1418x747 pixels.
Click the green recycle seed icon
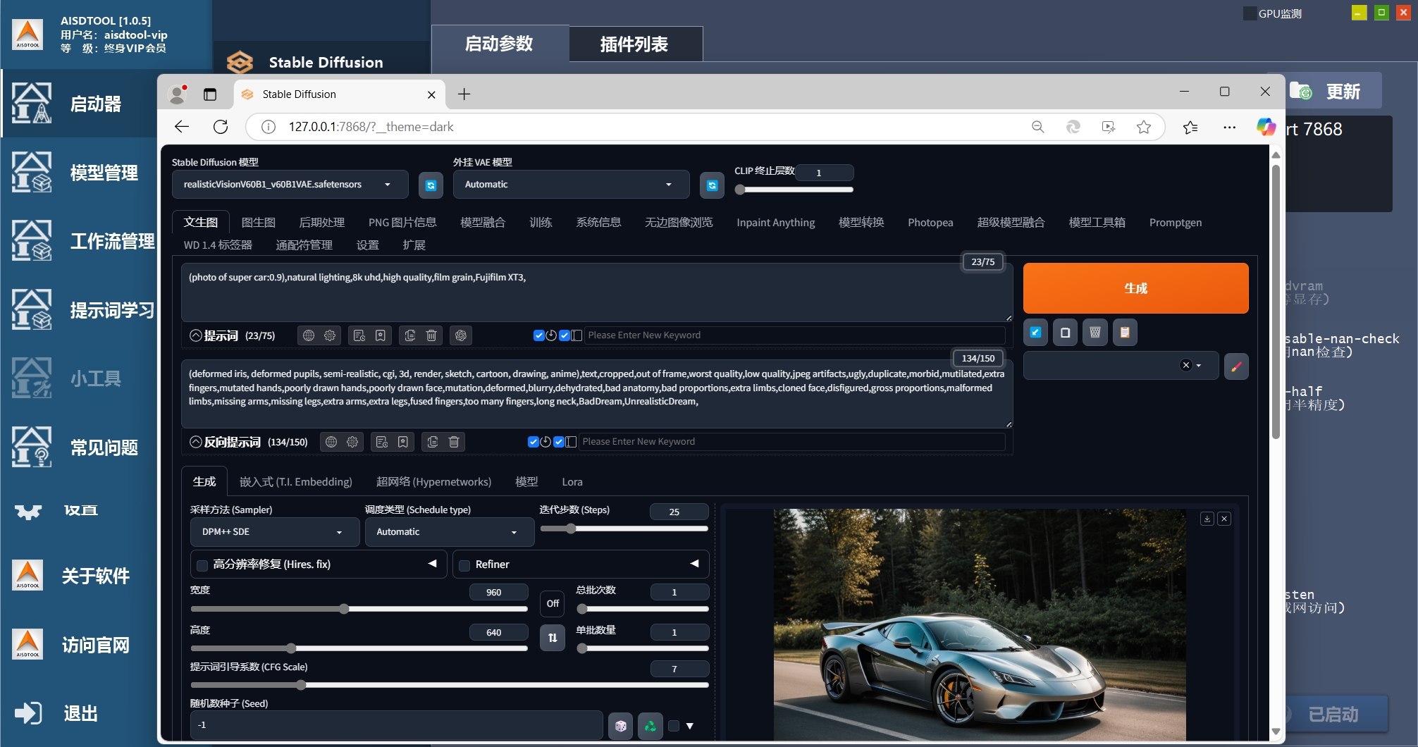click(650, 725)
